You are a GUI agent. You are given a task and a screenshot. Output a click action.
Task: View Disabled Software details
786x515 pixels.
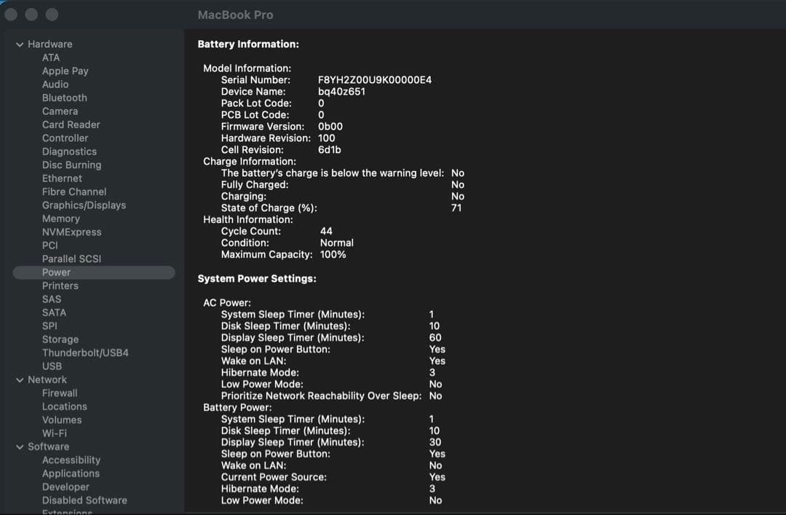click(84, 500)
